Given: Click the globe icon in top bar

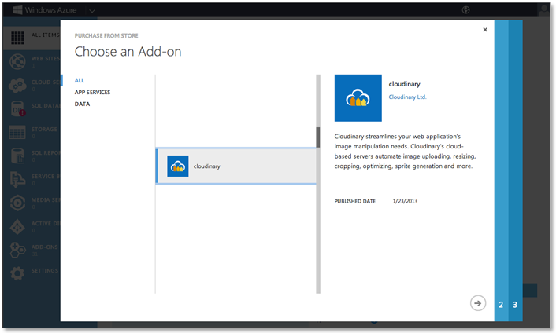Looking at the screenshot, I should click(x=466, y=10).
